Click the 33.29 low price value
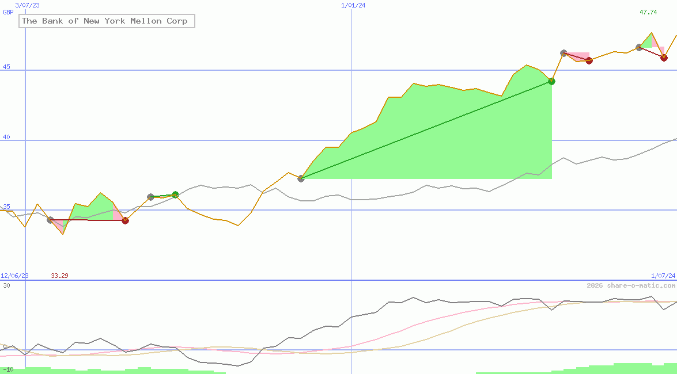Viewport: 677px width, 374px height. click(x=59, y=276)
